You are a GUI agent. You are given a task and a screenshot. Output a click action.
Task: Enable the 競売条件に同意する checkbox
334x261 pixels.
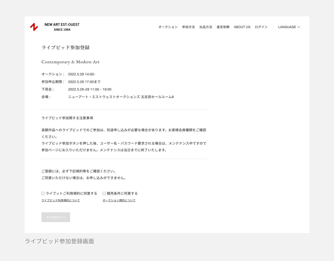pyautogui.click(x=104, y=193)
